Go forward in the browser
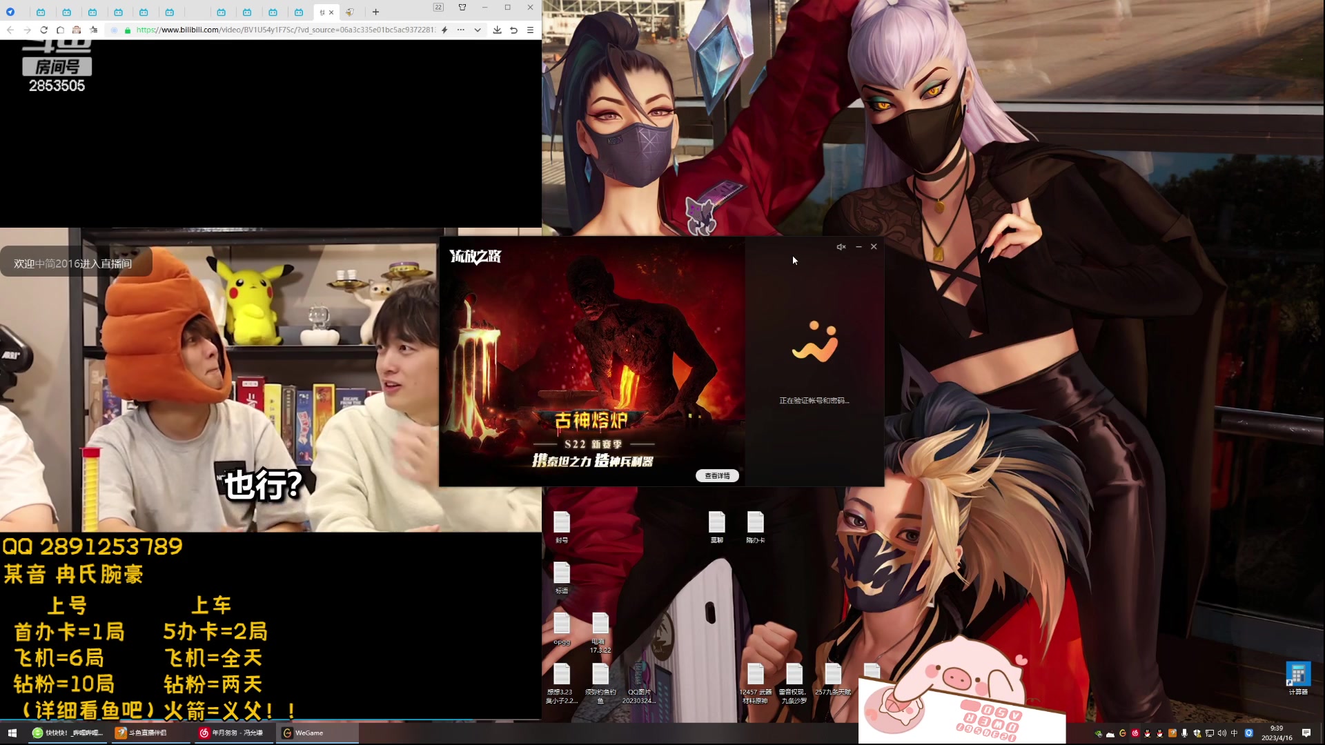This screenshot has height=745, width=1325. [27, 30]
